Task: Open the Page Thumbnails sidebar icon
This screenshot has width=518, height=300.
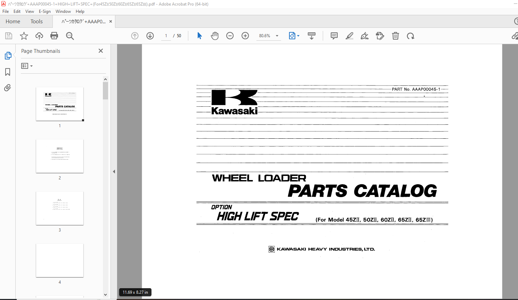Action: click(x=8, y=56)
